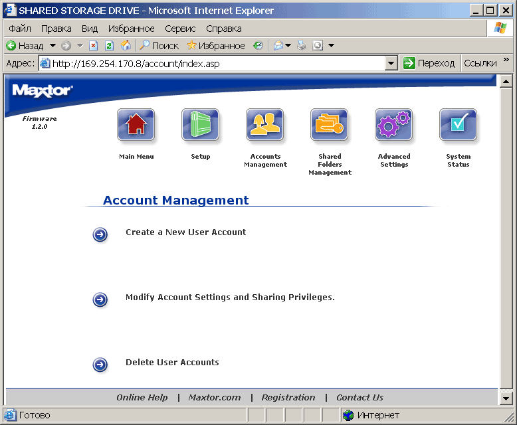Click the Shared Folders Management text label
Screen dimensions: 517x425
point(330,165)
